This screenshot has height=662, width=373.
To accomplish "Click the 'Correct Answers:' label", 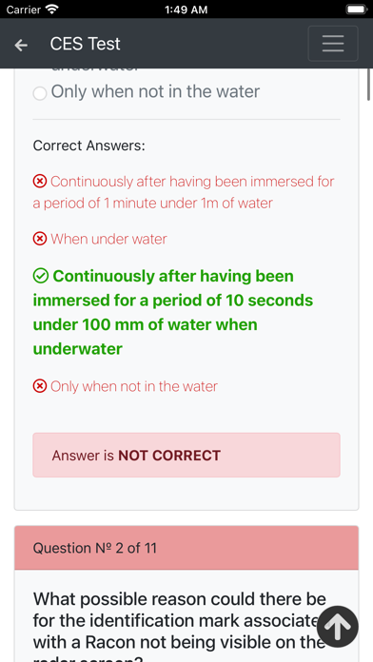I will coord(89,146).
